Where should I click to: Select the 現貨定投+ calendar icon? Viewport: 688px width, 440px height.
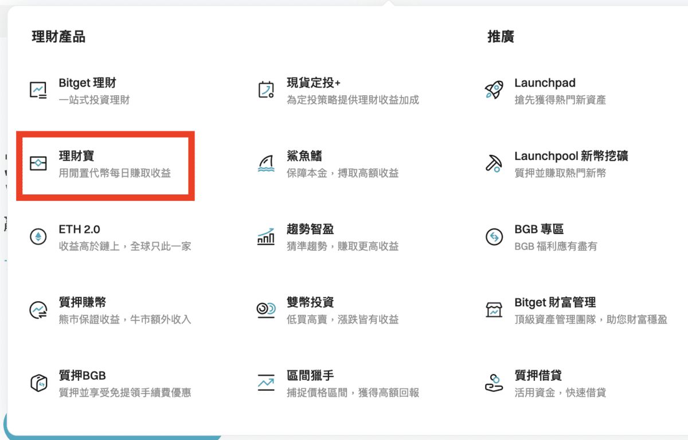click(265, 89)
